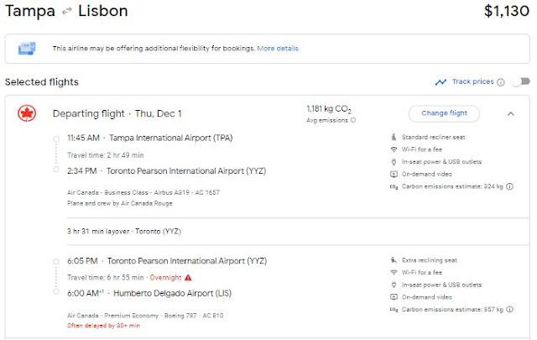The image size is (537, 340).
Task: Click the On-demand video icon for the Lisbon flight
Action: pyautogui.click(x=394, y=298)
